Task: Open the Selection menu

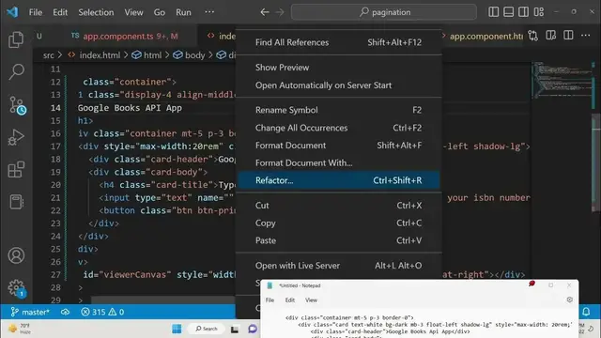Action: (96, 12)
